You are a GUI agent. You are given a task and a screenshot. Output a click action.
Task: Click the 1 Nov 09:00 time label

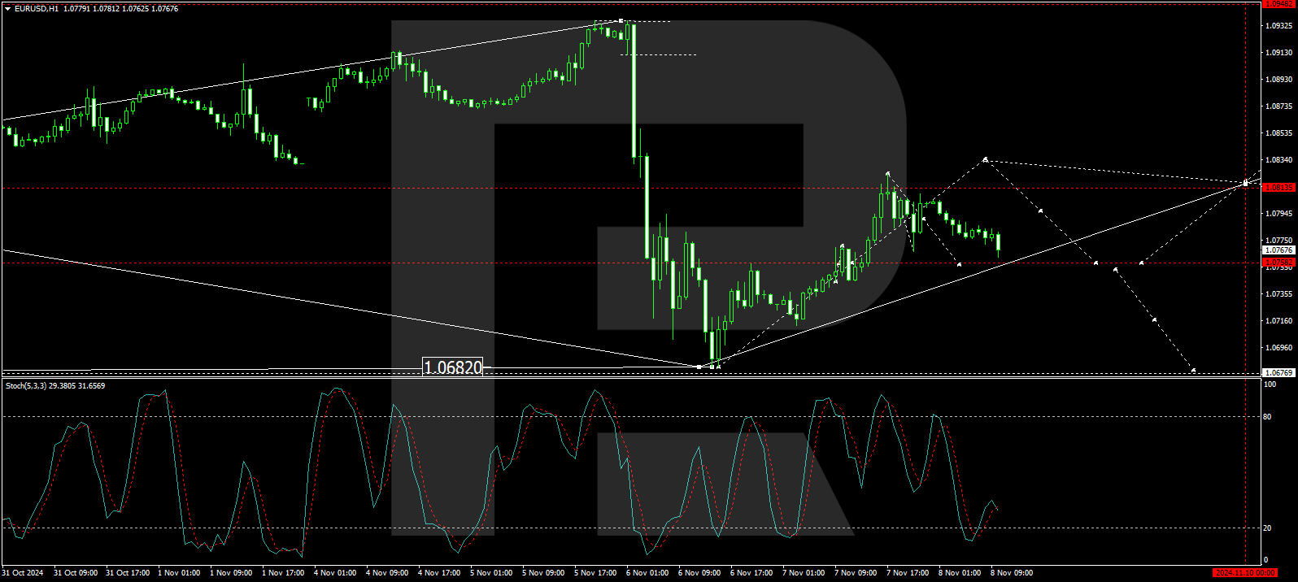pos(231,573)
